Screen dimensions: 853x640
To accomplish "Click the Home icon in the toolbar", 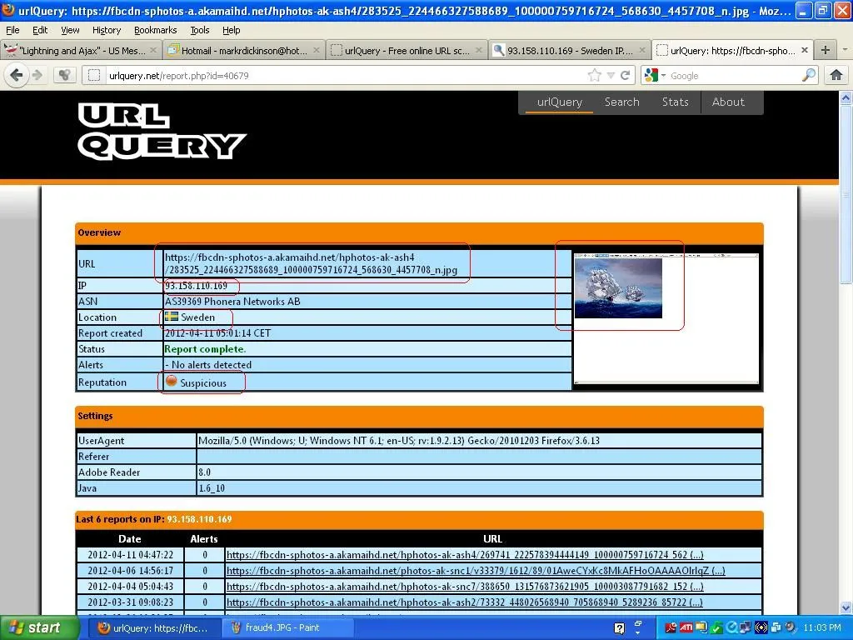I will pyautogui.click(x=836, y=75).
